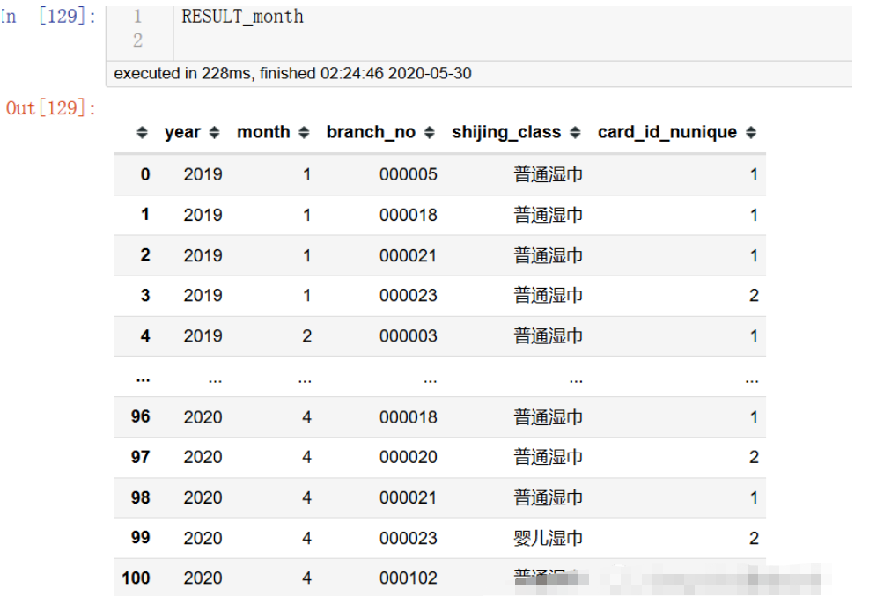Image resolution: width=884 pixels, height=596 pixels.
Task: Click the 婴儿湿巾 cell in row 99
Action: (548, 538)
